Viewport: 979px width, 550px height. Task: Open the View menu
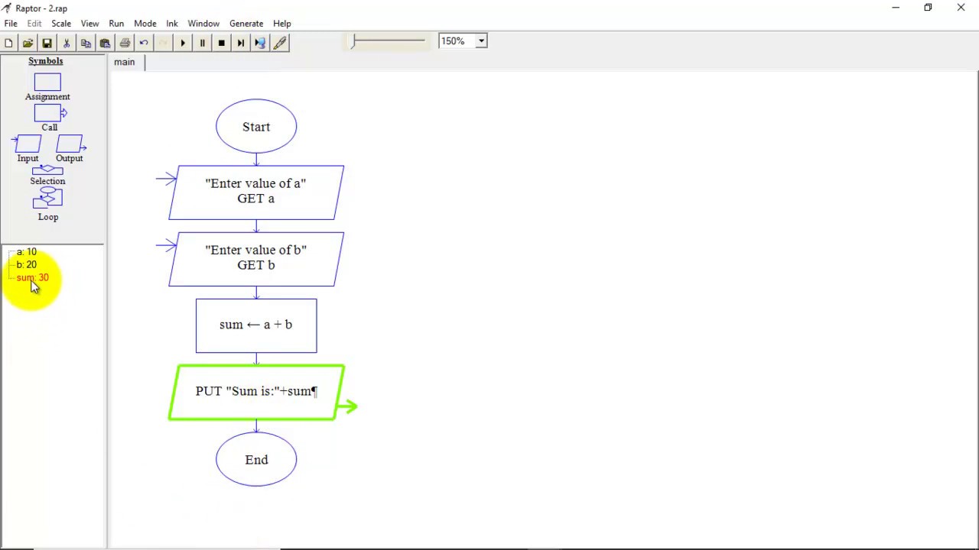(x=89, y=24)
